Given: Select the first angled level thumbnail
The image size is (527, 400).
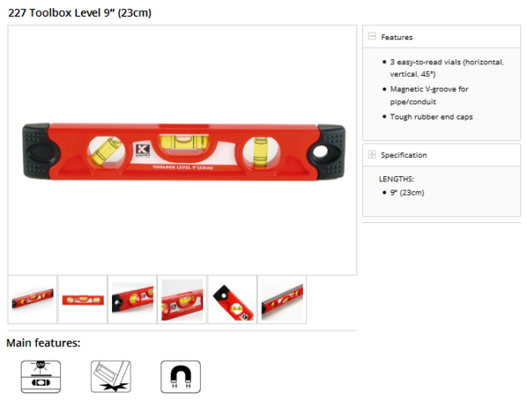Looking at the screenshot, I should [33, 299].
